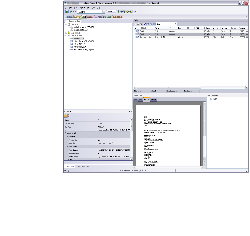Image resolution: width=250 pixels, height=236 pixels.
Task: Click the Test2 attachment envelope icon
Action: click(x=211, y=99)
